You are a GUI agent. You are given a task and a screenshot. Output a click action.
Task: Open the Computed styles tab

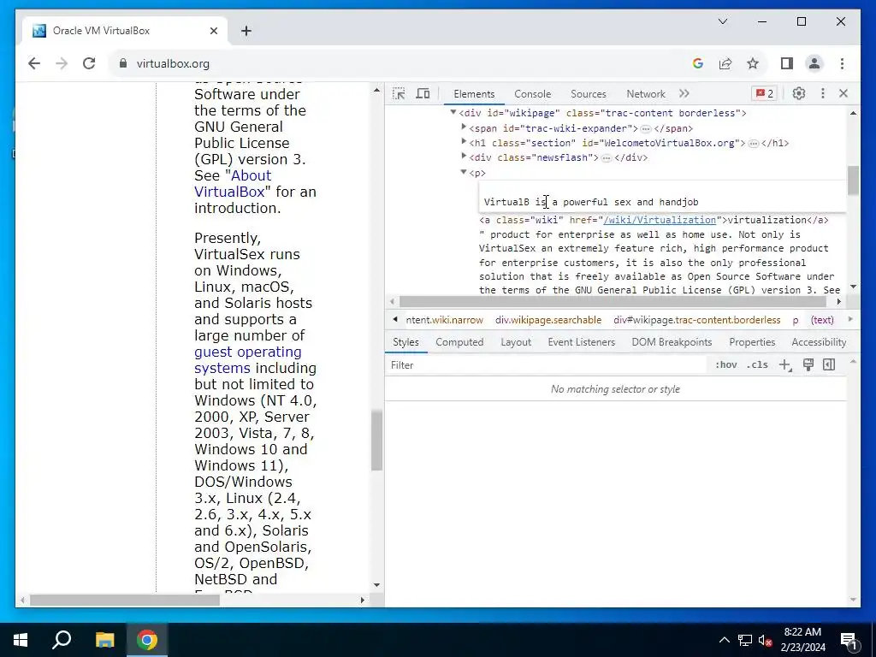click(459, 342)
